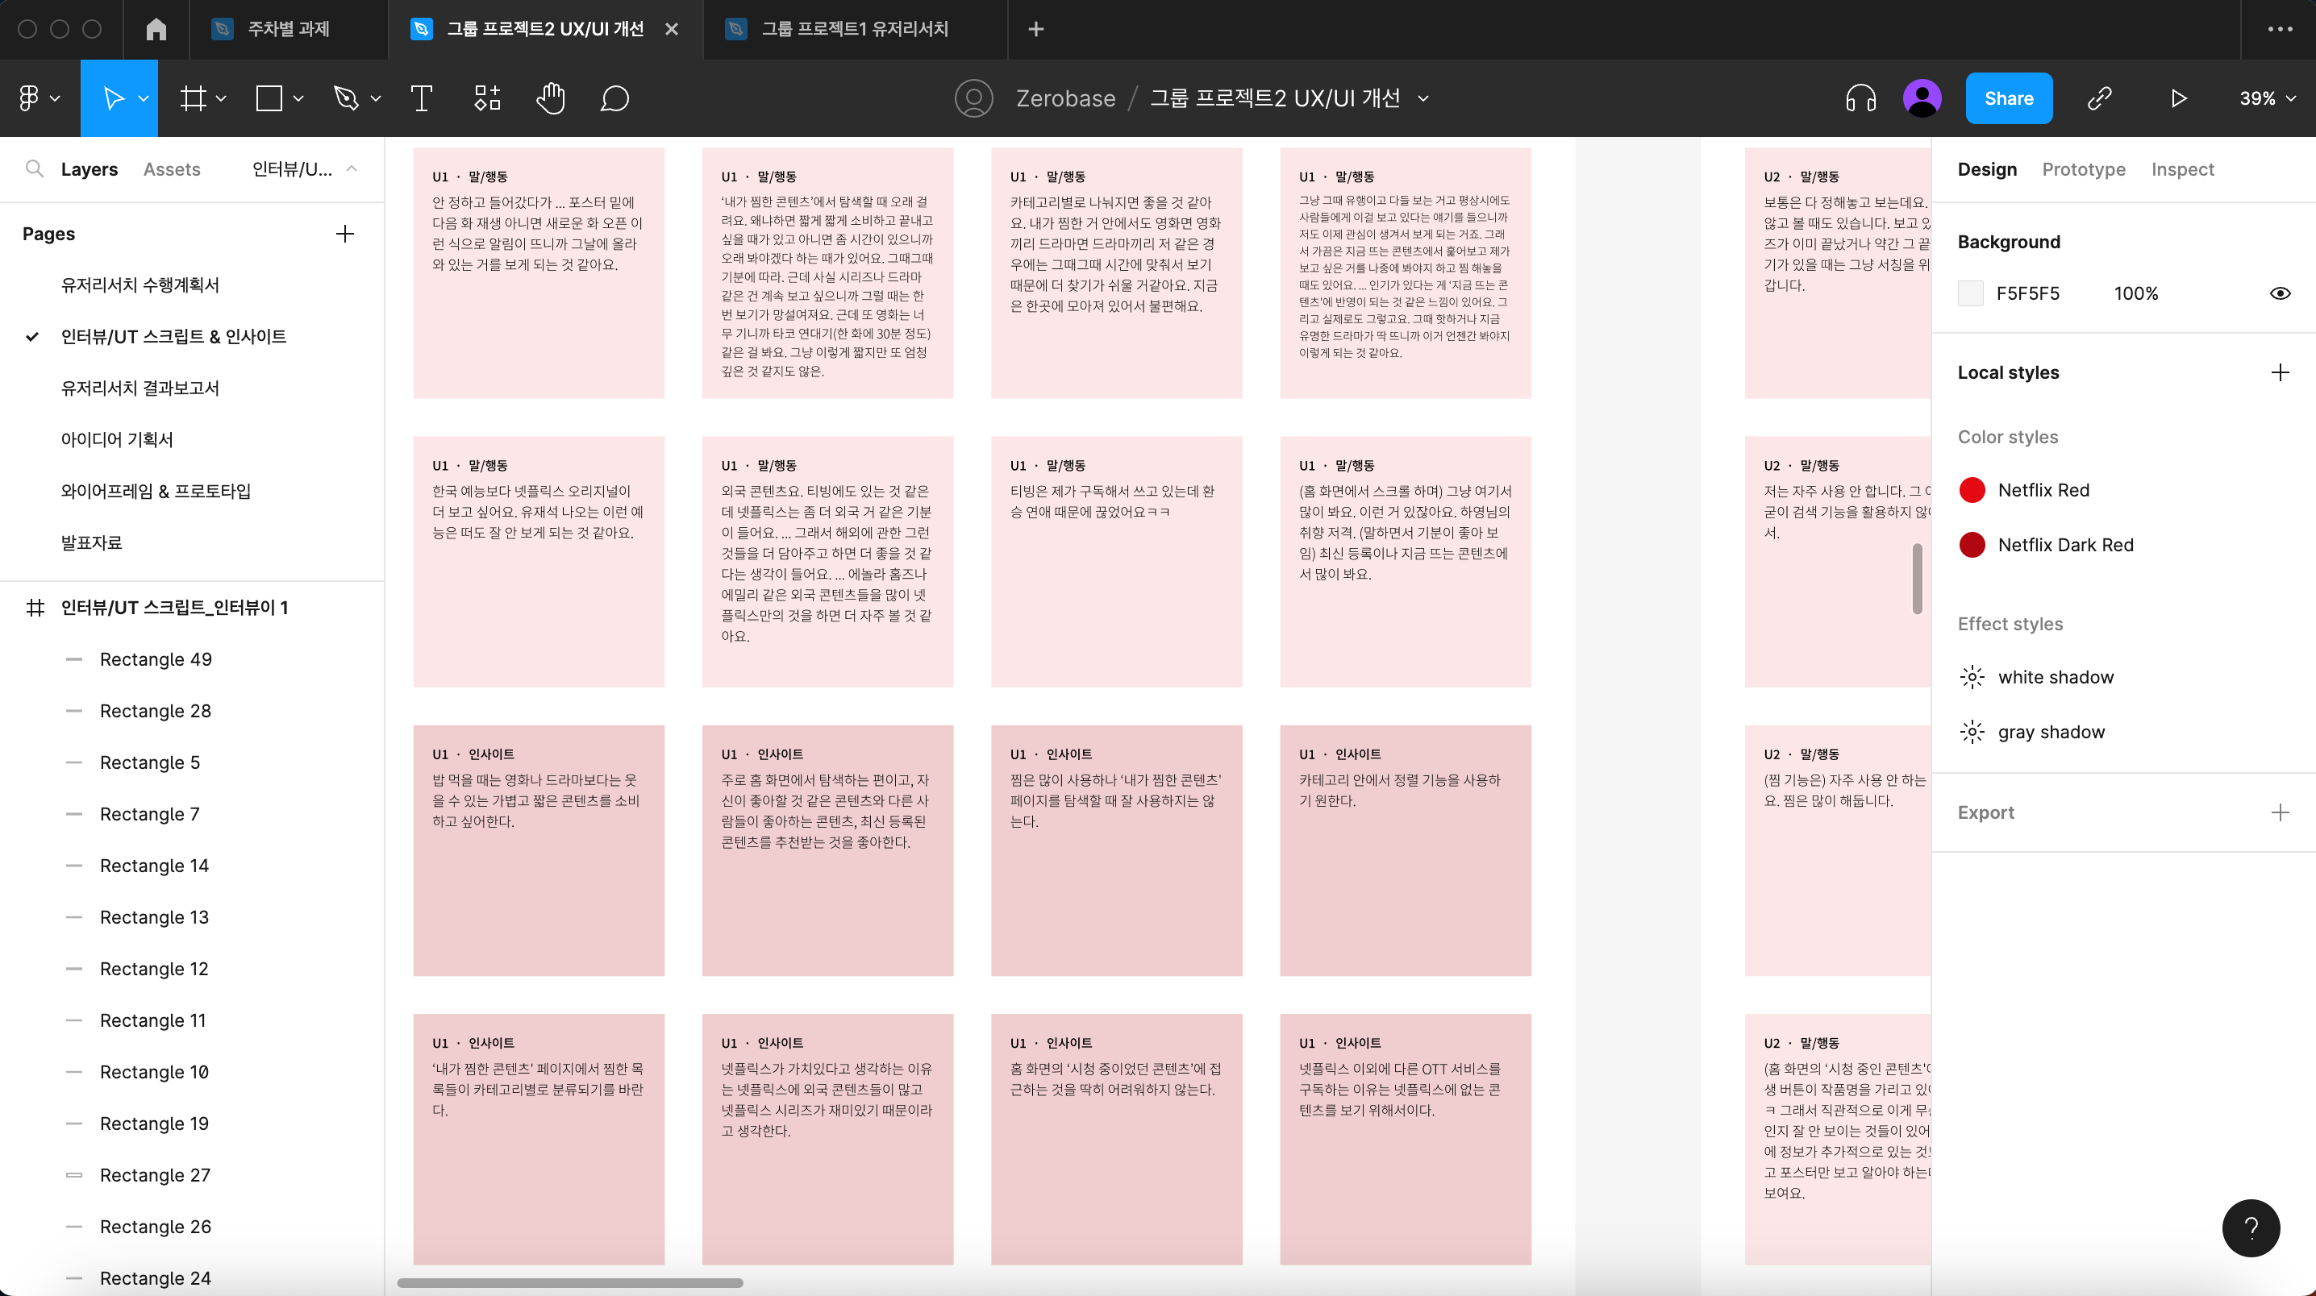Open the link plugin icon in toolbar
Image resolution: width=2316 pixels, height=1296 pixels.
tap(2099, 98)
